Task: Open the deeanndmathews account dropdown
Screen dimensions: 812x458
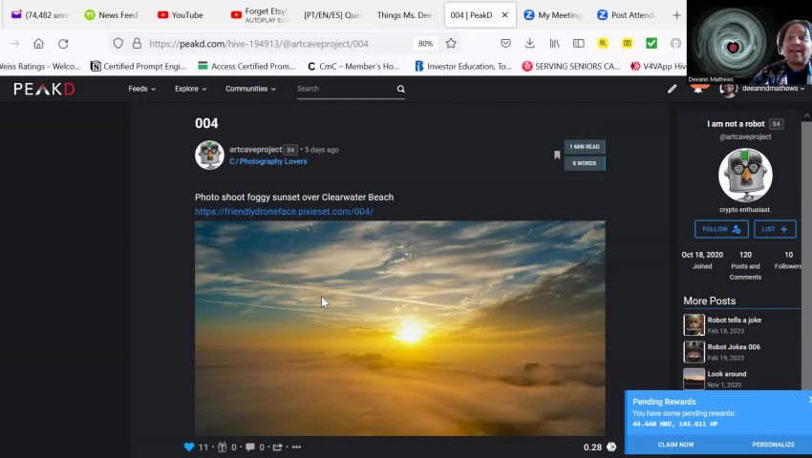Action: click(773, 89)
